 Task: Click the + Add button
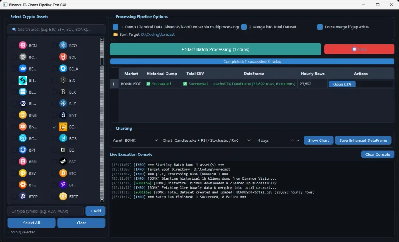coord(95,211)
